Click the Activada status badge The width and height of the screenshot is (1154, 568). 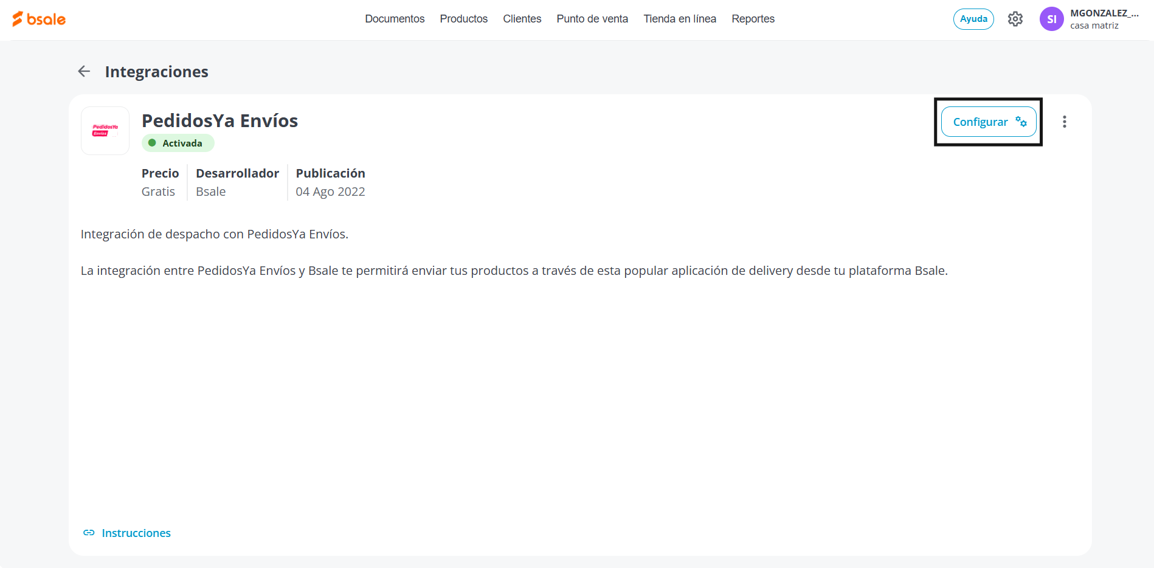click(x=178, y=143)
